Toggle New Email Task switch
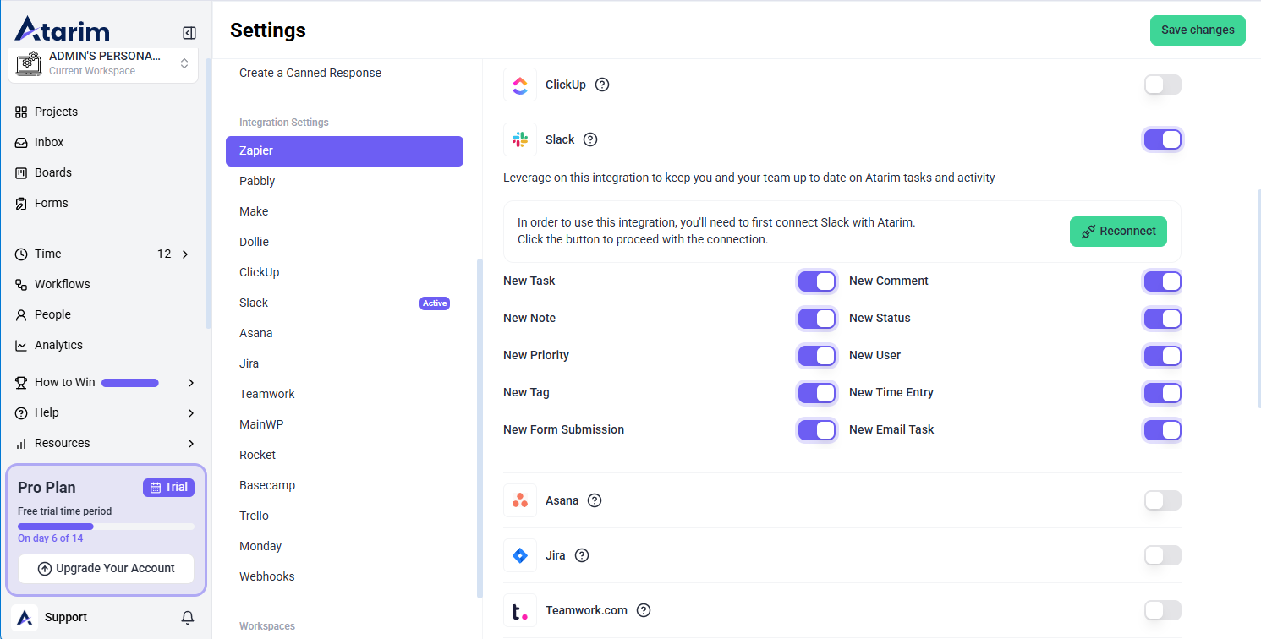The height and width of the screenshot is (639, 1261). point(1163,430)
